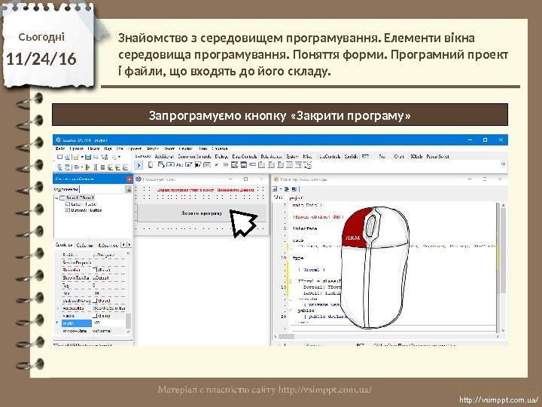Click the Open folder icon in main toolbar
542x407 pixels.
[x=76, y=157]
